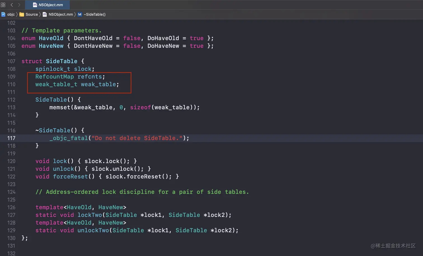This screenshot has height=256, width=423.
Task: Select the NSObject.mm editor tab
Action: tap(48, 5)
